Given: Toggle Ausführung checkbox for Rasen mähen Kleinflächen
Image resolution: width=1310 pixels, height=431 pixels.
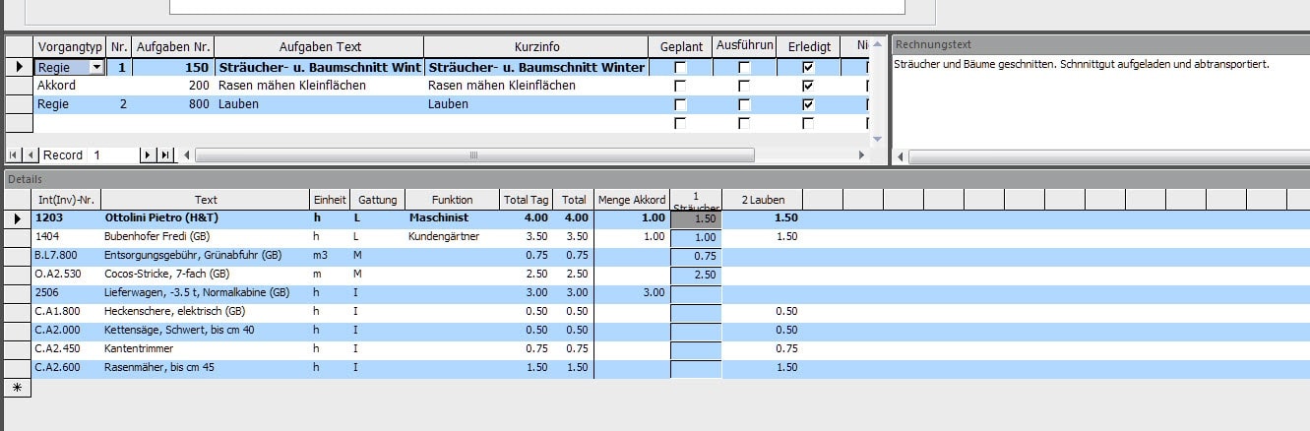Looking at the screenshot, I should [744, 87].
